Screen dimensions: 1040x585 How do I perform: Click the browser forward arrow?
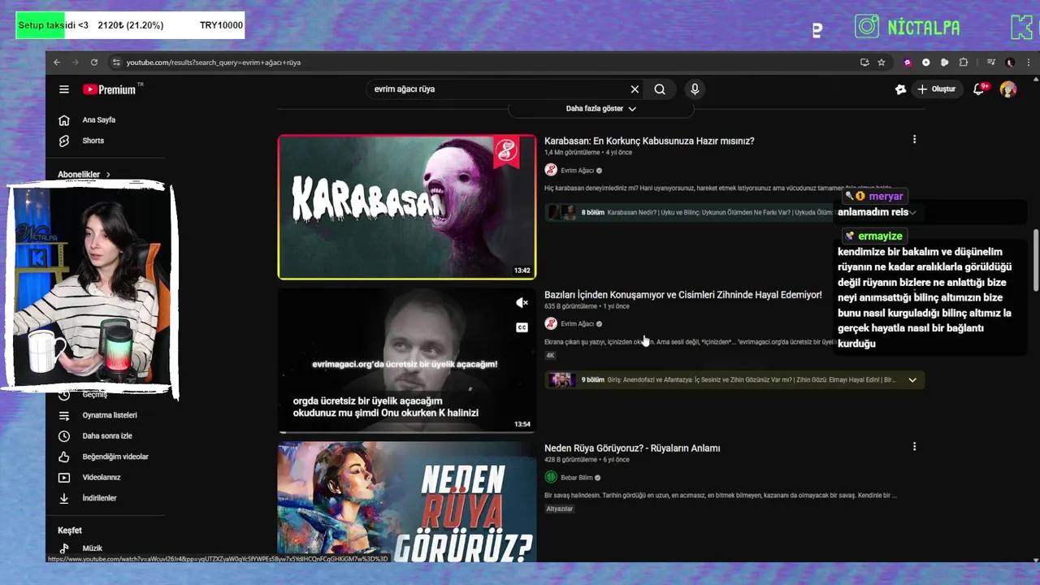point(75,63)
